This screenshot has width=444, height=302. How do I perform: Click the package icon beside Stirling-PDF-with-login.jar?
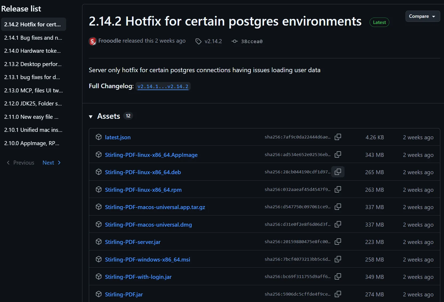click(99, 276)
